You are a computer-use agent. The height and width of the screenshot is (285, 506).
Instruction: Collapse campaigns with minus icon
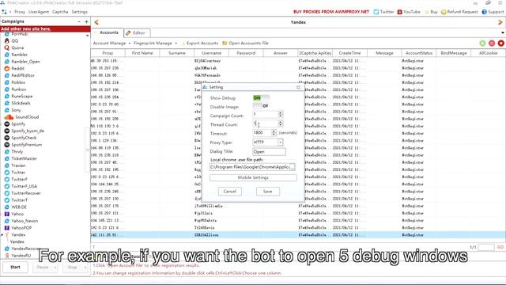[x=79, y=21]
